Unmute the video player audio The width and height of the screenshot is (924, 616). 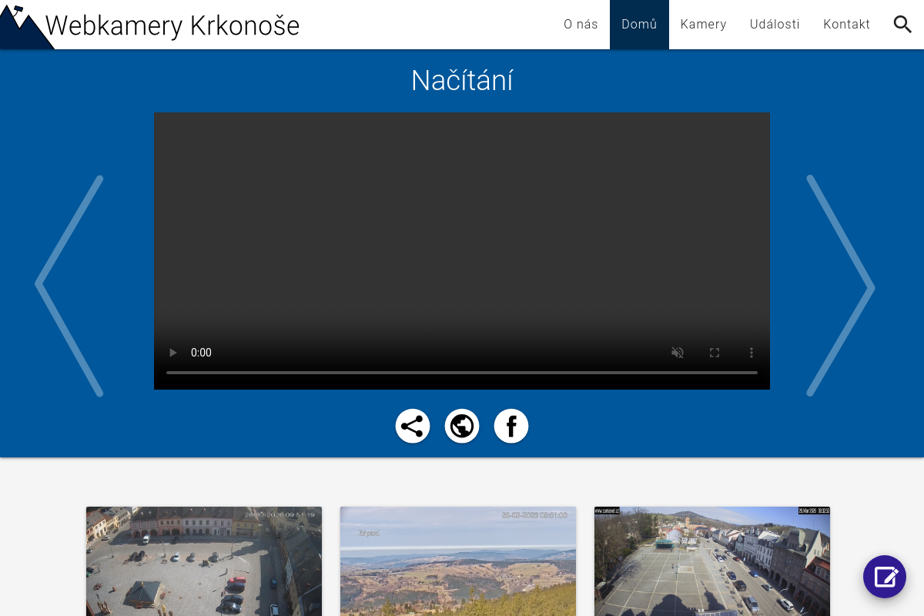[x=678, y=353]
